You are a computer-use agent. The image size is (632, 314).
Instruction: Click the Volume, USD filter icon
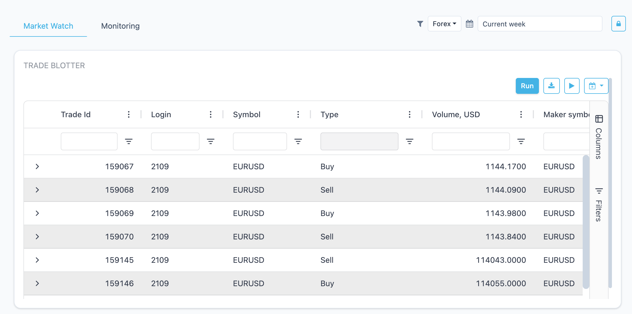[521, 141]
